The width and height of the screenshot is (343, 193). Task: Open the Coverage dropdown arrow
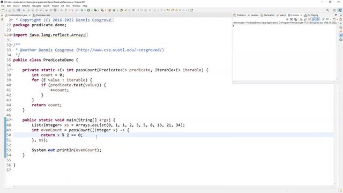tap(99, 10)
